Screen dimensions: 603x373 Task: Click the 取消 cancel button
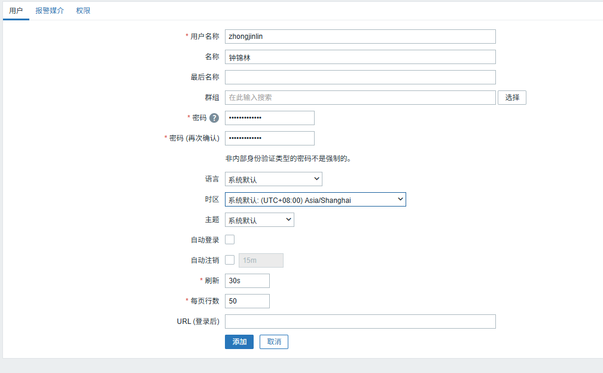point(274,341)
